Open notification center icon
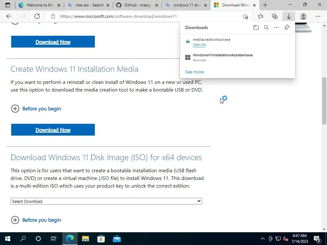Image resolution: width=327 pixels, height=245 pixels. pyautogui.click(x=317, y=239)
